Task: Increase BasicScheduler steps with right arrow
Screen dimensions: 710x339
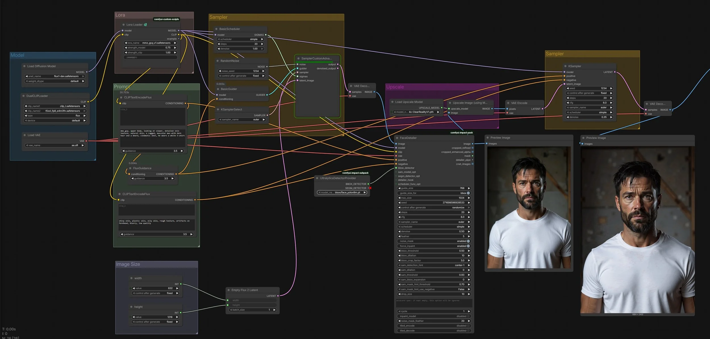Action: point(262,44)
